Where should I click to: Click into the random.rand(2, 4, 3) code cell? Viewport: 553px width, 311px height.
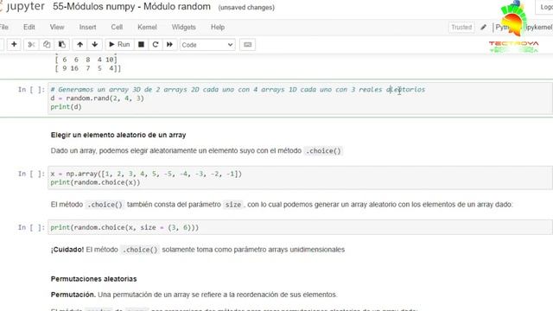pyautogui.click(x=300, y=98)
